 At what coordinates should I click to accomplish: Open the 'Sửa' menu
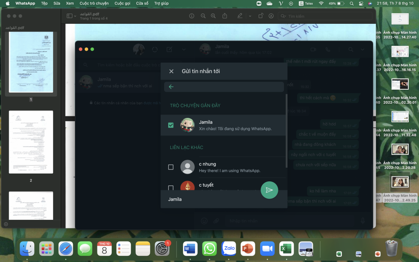point(56,3)
